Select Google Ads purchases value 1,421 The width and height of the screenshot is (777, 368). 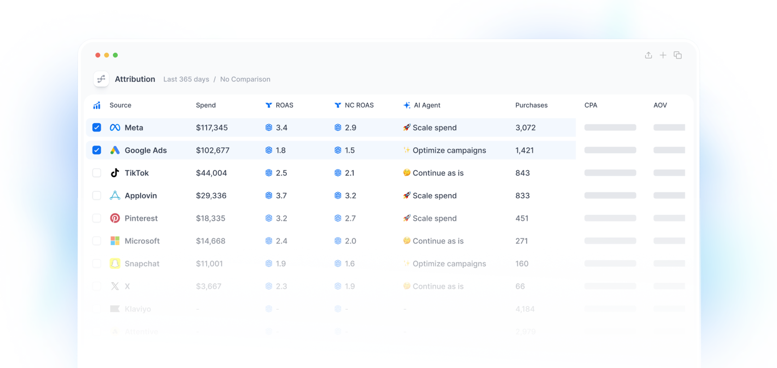(525, 150)
